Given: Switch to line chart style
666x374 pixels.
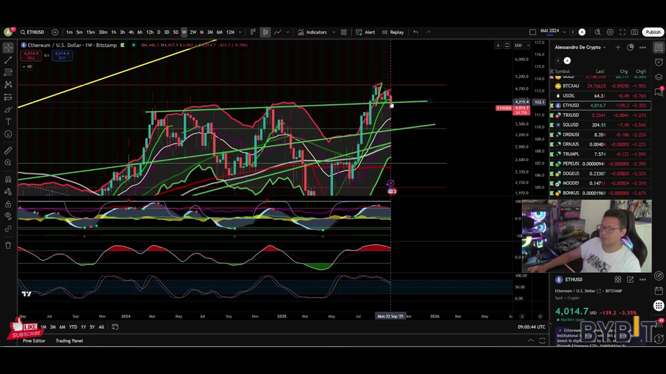Looking at the screenshot, I should (278, 32).
